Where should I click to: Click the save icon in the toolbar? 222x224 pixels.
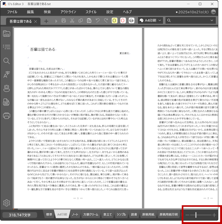[64, 21]
